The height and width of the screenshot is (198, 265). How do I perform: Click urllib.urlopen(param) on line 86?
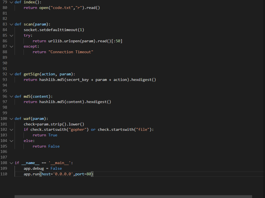(x=72, y=41)
